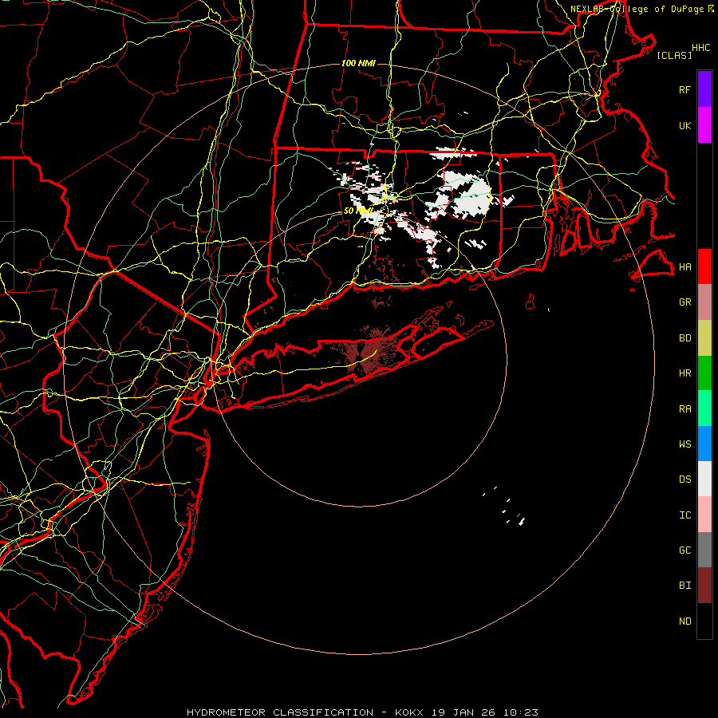Viewport: 718px width, 718px height.
Task: Select the WS legend label
Action: pyautogui.click(x=684, y=444)
